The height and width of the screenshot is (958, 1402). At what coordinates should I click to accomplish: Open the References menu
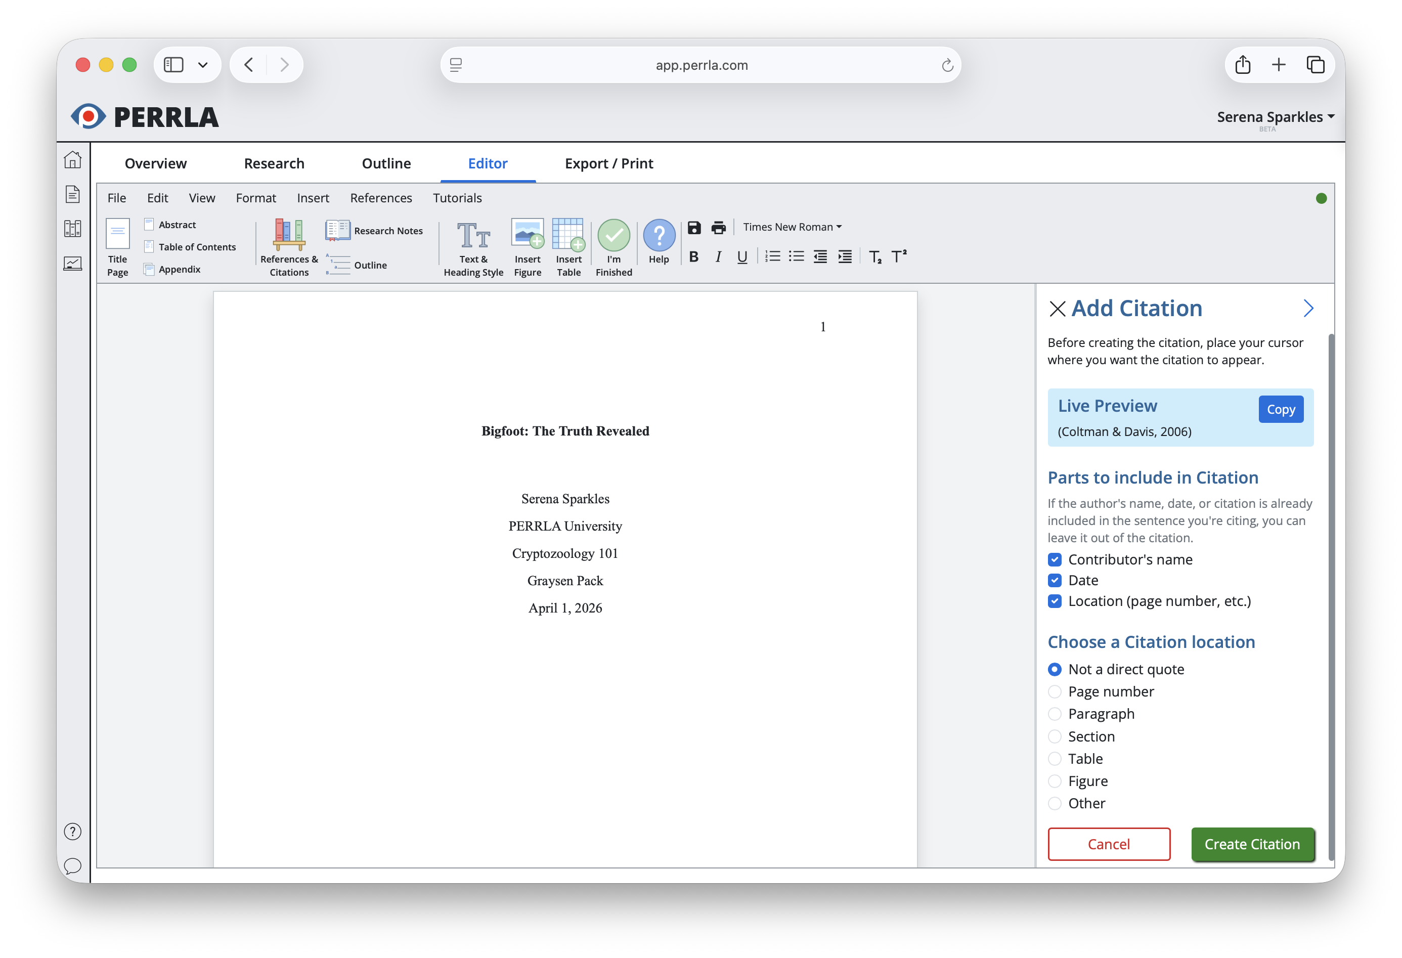click(381, 198)
